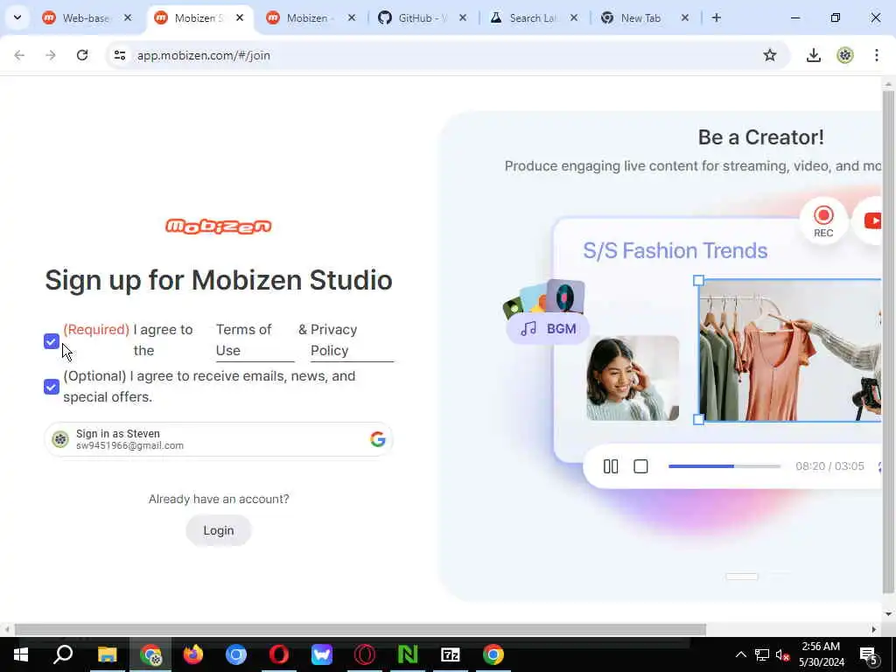Open the tab search dropdown arrow
This screenshot has height=672, width=896.
17,17
